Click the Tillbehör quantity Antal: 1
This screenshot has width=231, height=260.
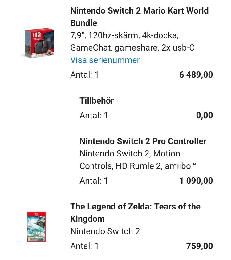tap(94, 116)
